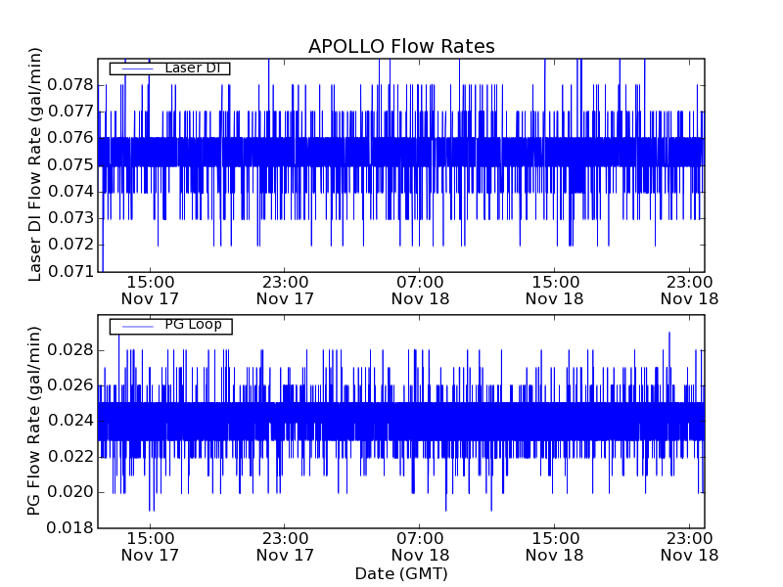Click 23:00 Nov 17 tick on bottom chart
Screen dimensions: 783x587
(x=285, y=546)
